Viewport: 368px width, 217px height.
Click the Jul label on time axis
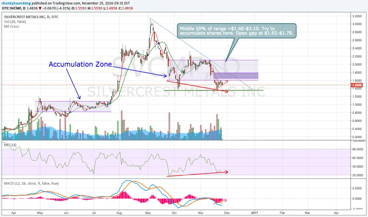click(x=94, y=213)
